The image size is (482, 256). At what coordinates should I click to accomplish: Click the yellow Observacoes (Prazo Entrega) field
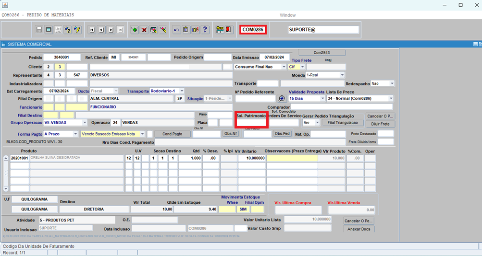coord(292,158)
